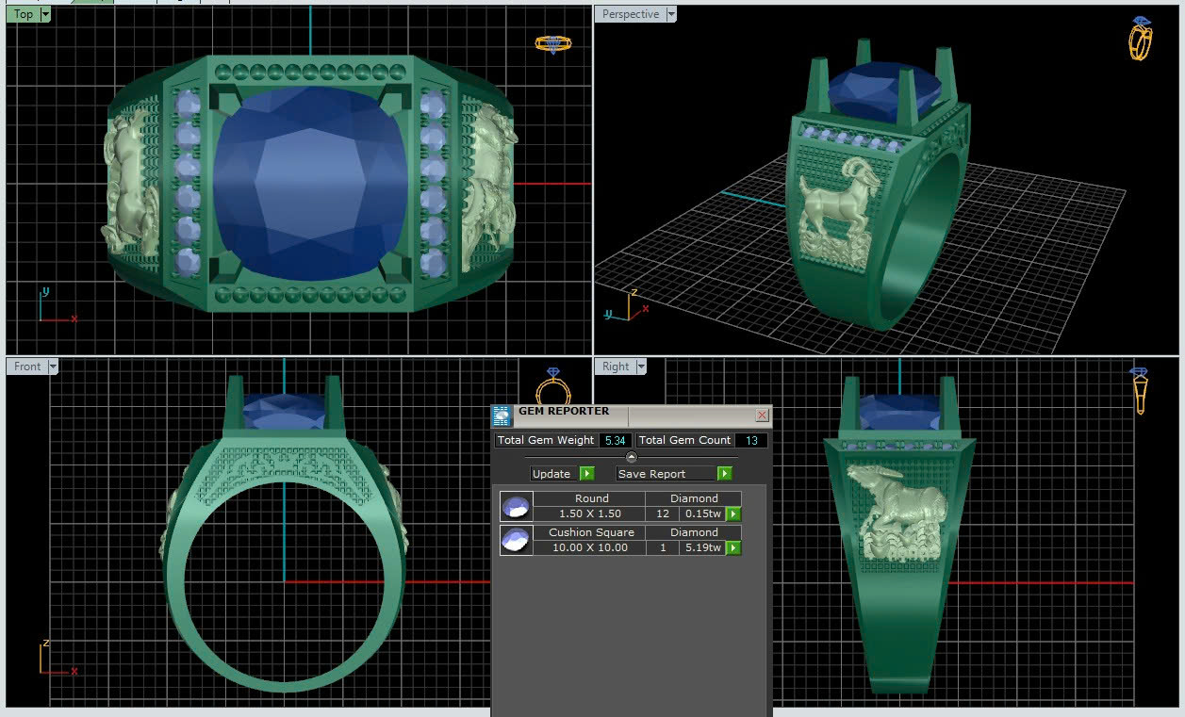Viewport: 1185px width, 717px height.
Task: Click the green arrow beside 5.19tw
Action: tap(733, 548)
